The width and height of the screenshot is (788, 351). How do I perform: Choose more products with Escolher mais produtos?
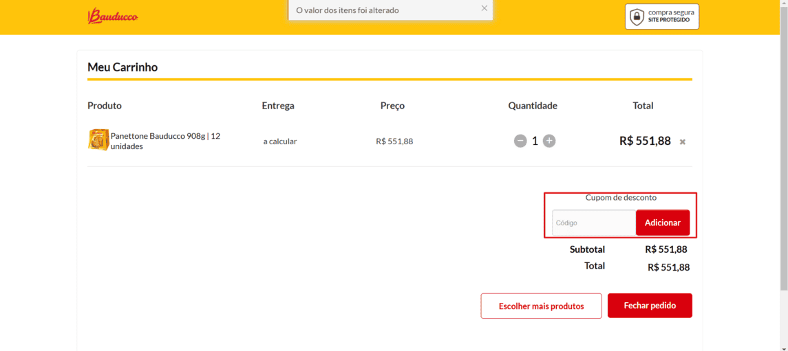coord(541,306)
